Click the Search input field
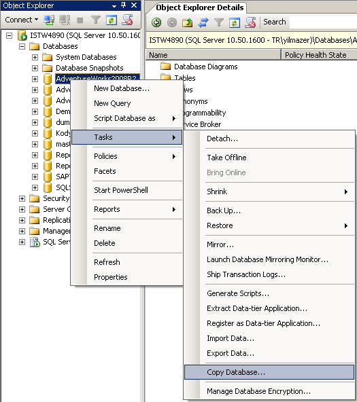This screenshot has height=402, width=357. click(323, 22)
